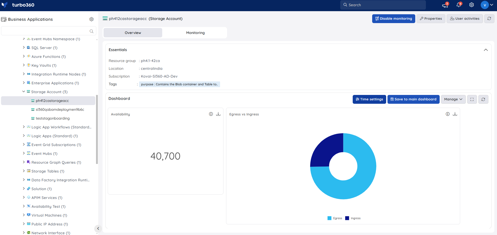The height and width of the screenshot is (235, 497).
Task: Open the notifications bell icon
Action: [459, 5]
